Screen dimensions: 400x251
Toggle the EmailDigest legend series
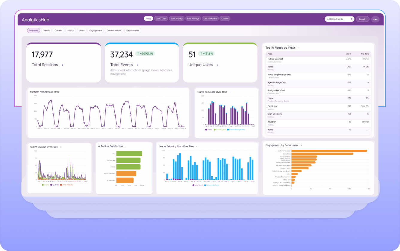coord(220,129)
